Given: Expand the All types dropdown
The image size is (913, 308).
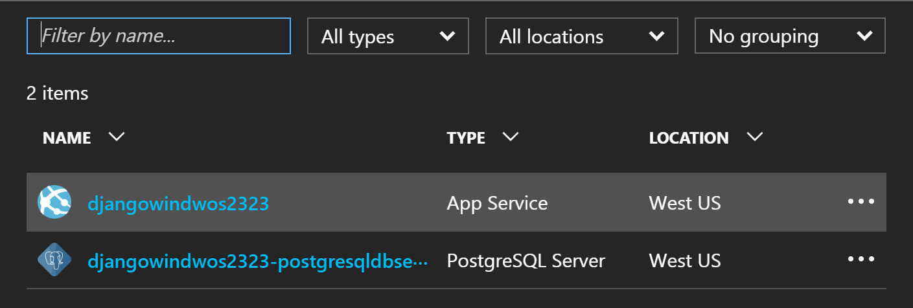Looking at the screenshot, I should tap(387, 36).
